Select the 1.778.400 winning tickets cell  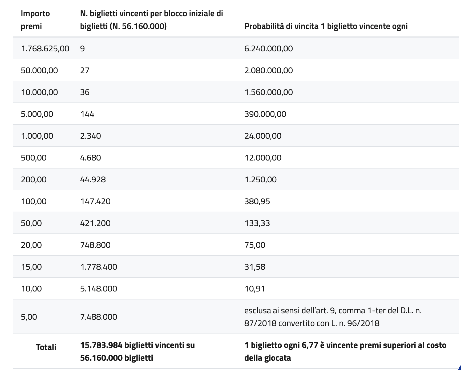(x=98, y=267)
